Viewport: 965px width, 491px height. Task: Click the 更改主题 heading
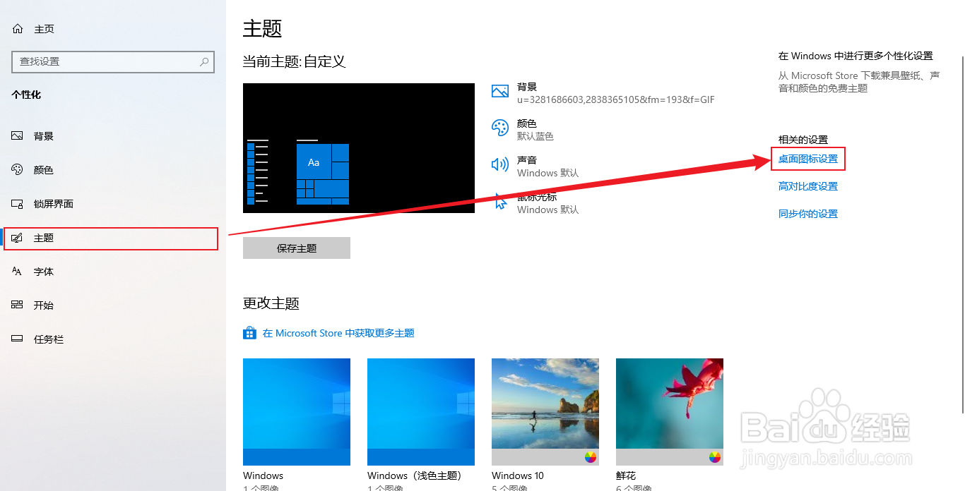[x=271, y=303]
